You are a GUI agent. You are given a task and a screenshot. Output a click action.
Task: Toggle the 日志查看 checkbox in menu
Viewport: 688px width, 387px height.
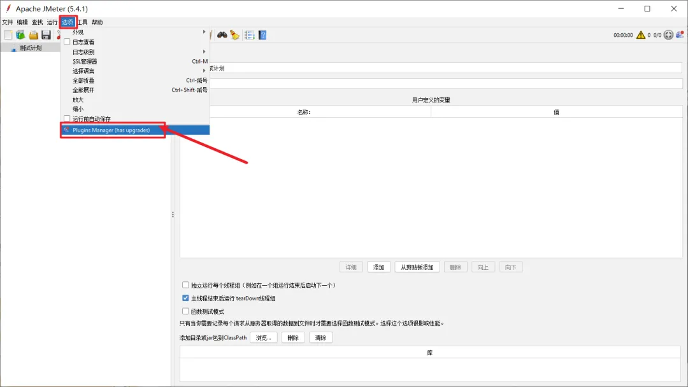tap(67, 41)
